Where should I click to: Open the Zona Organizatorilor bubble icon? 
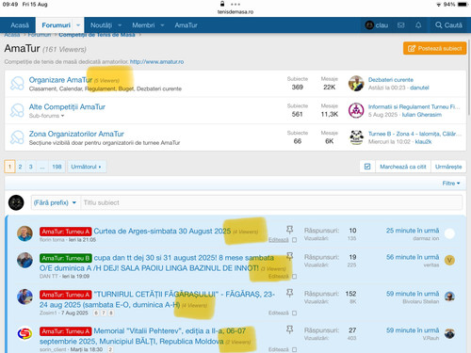click(17, 137)
